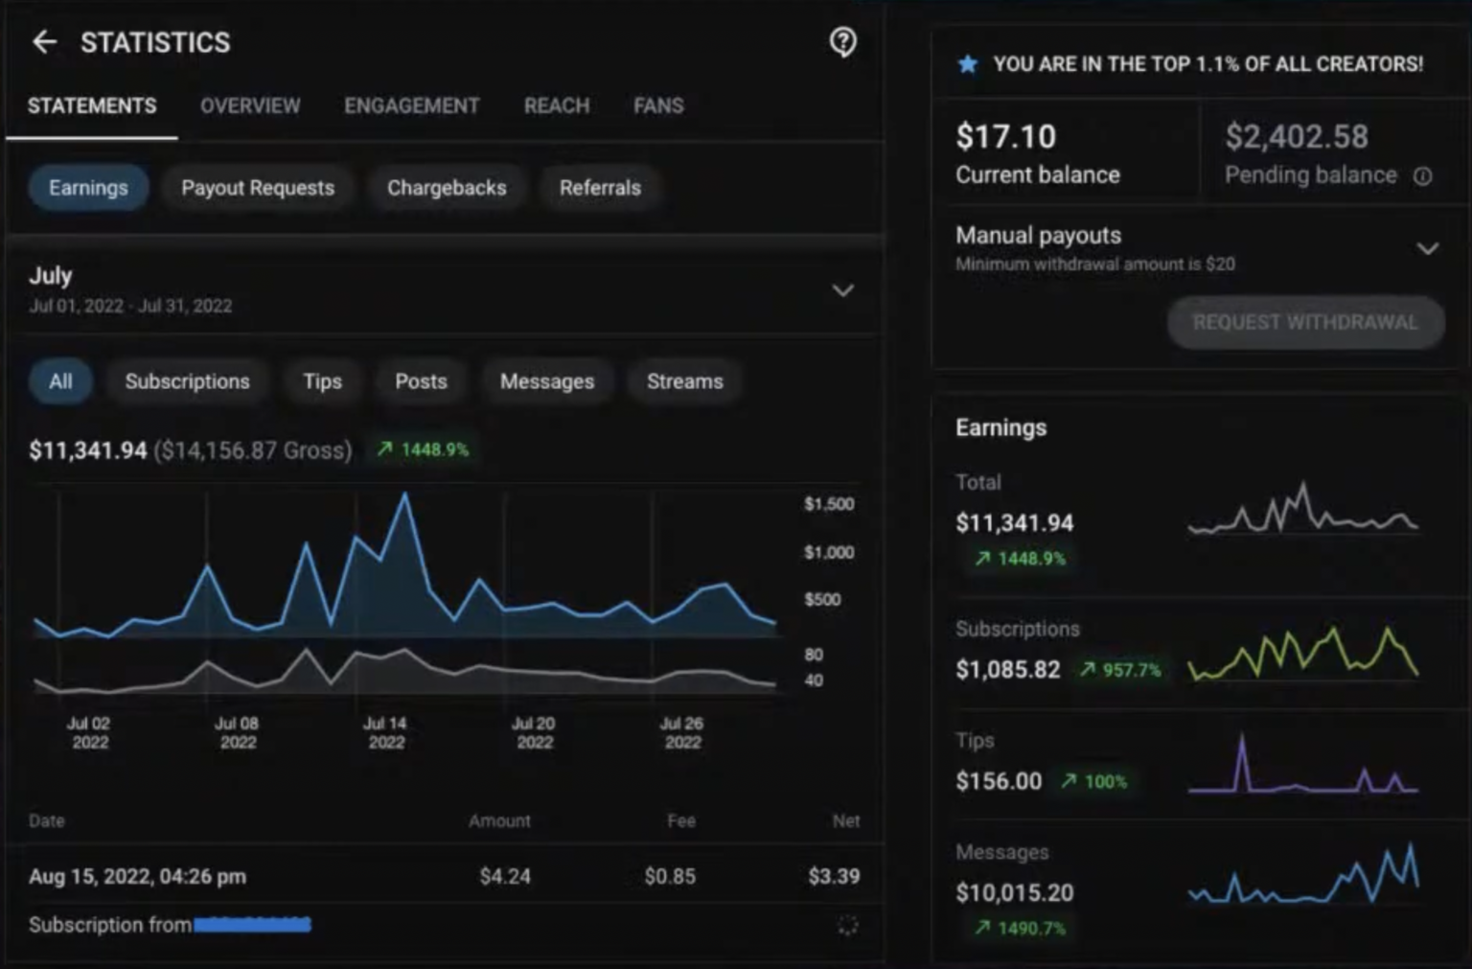Screen dimensions: 1472x969
Task: Click the July month heading
Action: click(x=51, y=276)
